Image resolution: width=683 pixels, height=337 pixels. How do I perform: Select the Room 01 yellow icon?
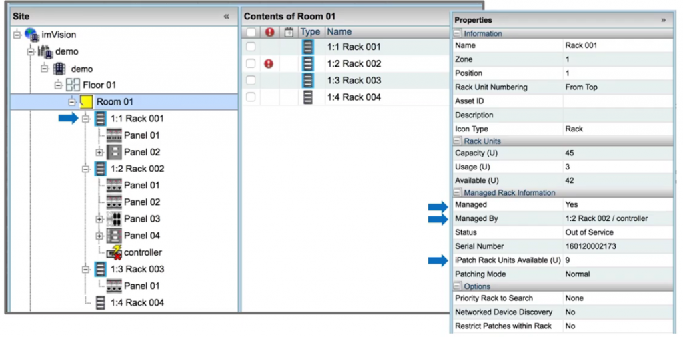point(85,102)
